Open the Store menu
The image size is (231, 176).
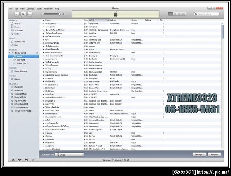(x=39, y=9)
